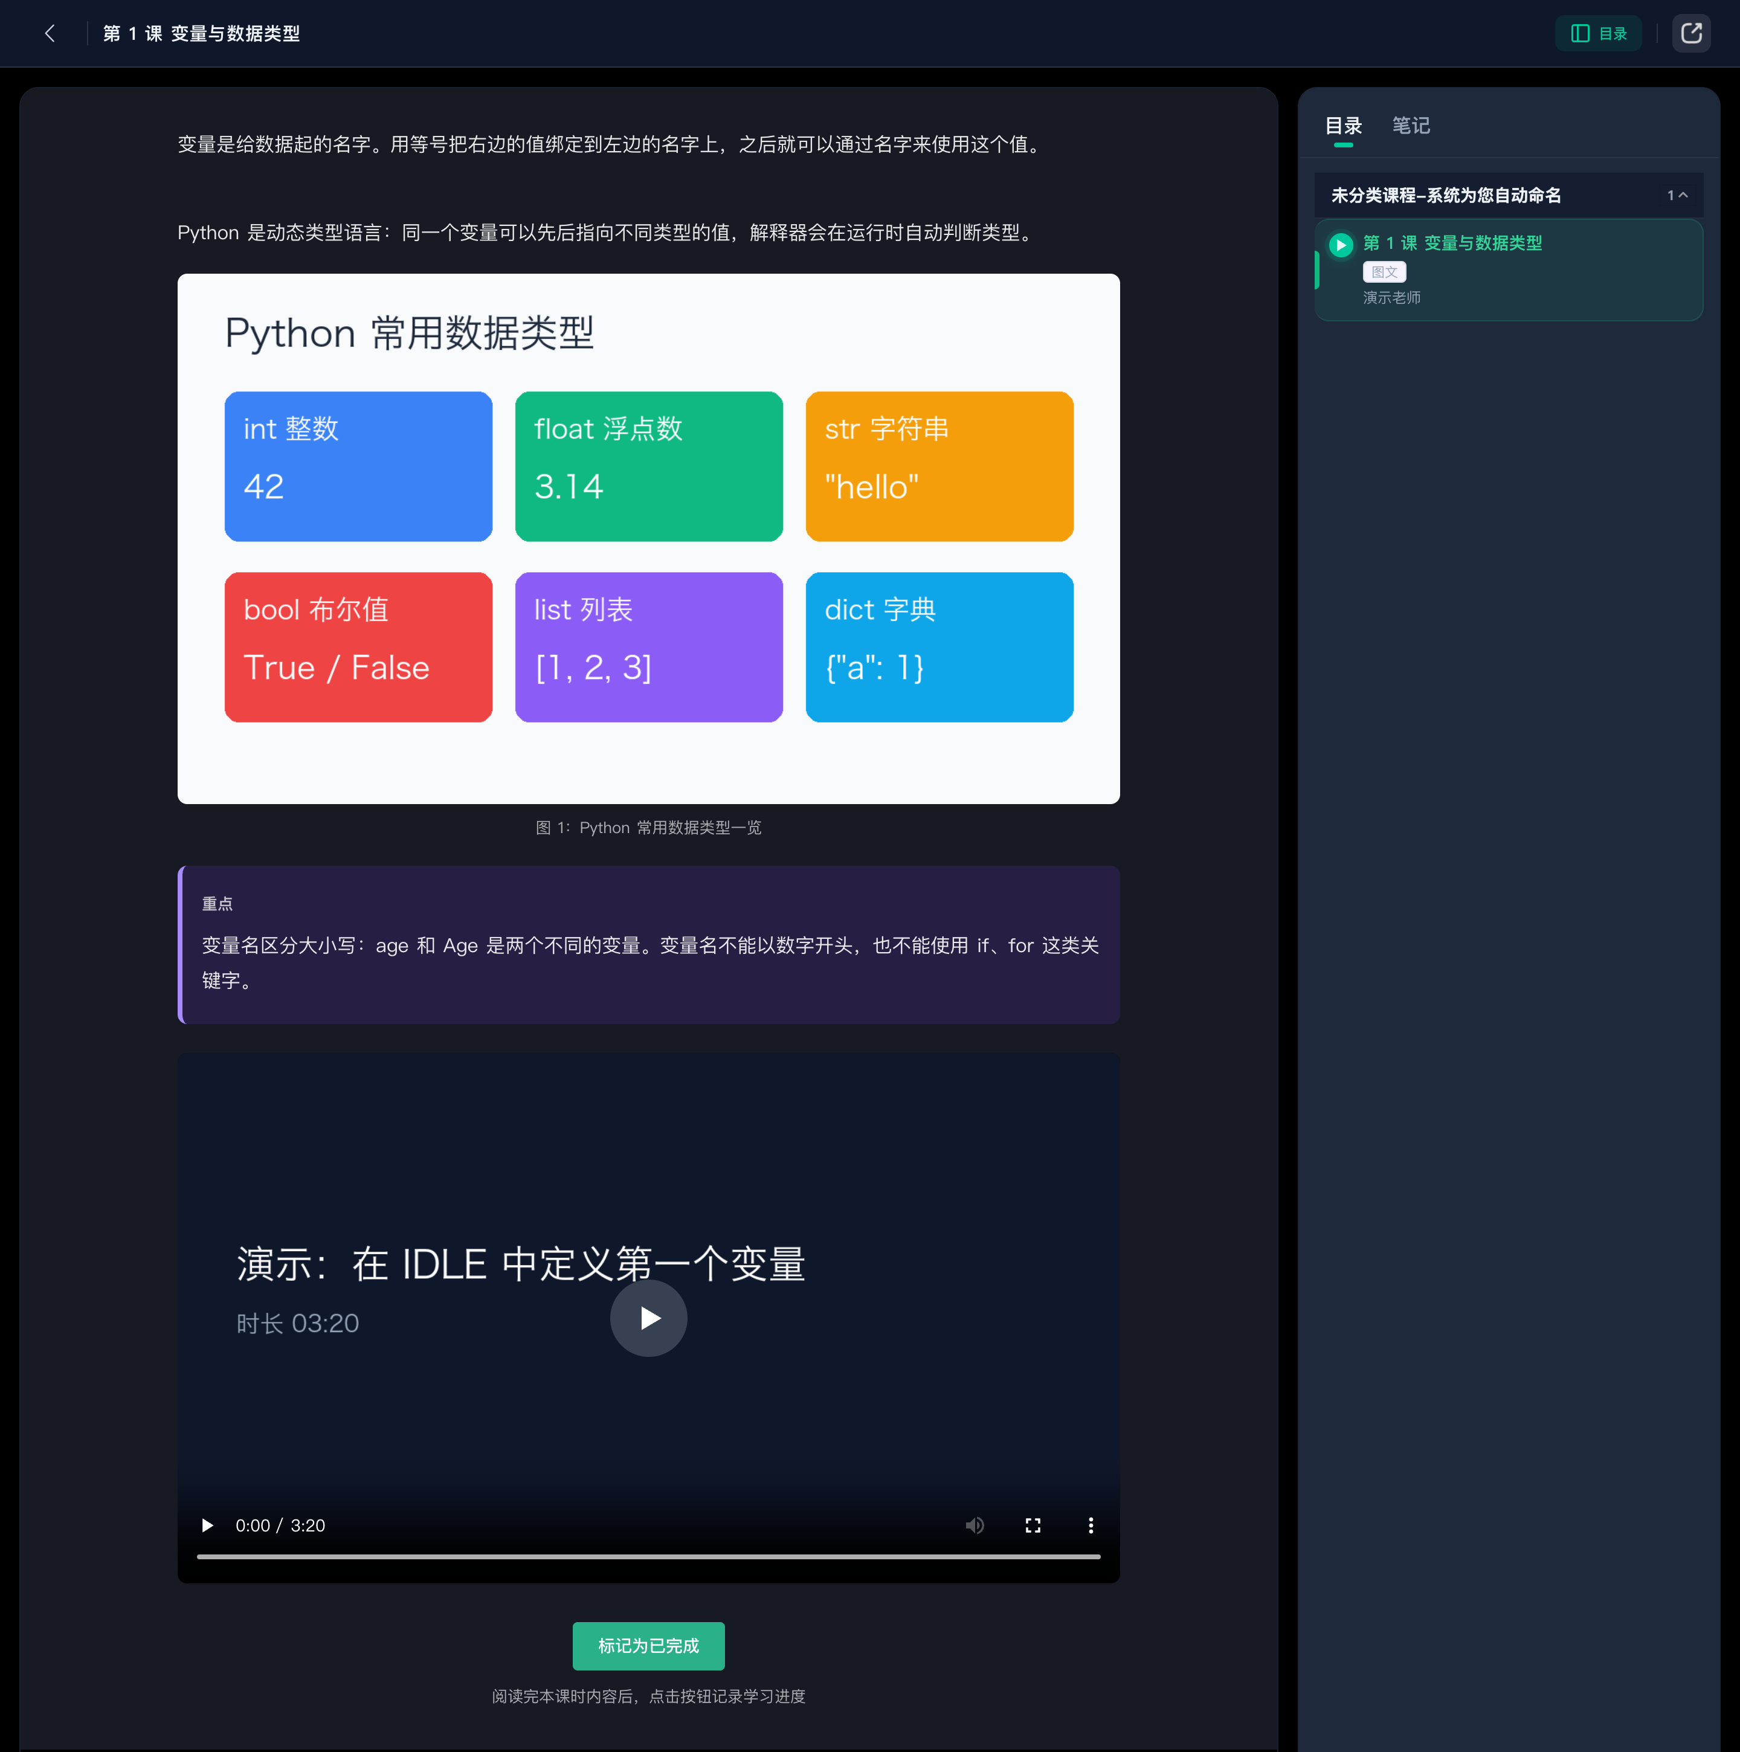Open lesson 第 1 课 变量与数据类型 in sidebar
The width and height of the screenshot is (1740, 1752).
click(x=1508, y=269)
